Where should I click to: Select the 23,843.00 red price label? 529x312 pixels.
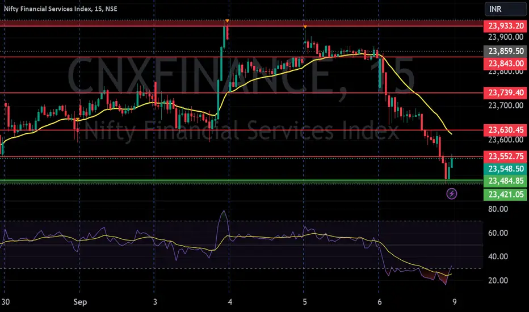tap(505, 64)
